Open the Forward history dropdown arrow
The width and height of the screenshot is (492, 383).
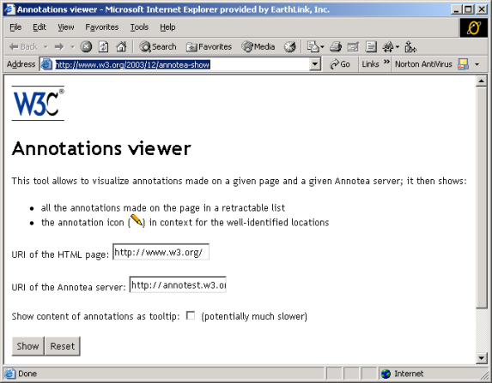coord(72,47)
